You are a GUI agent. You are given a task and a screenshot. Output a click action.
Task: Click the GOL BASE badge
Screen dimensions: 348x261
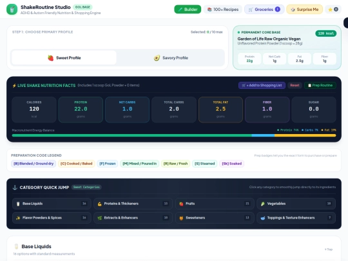(82, 7)
